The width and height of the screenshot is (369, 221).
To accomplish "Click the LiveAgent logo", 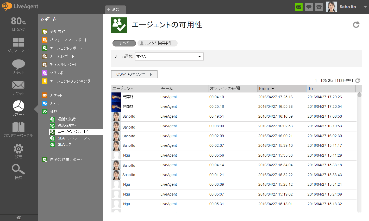I will click(x=20, y=6).
